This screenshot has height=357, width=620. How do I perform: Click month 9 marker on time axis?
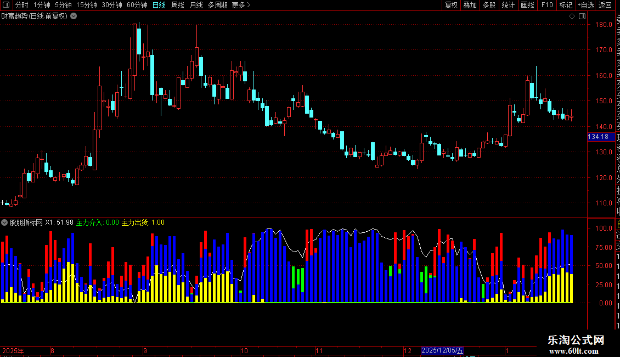click(x=145, y=350)
